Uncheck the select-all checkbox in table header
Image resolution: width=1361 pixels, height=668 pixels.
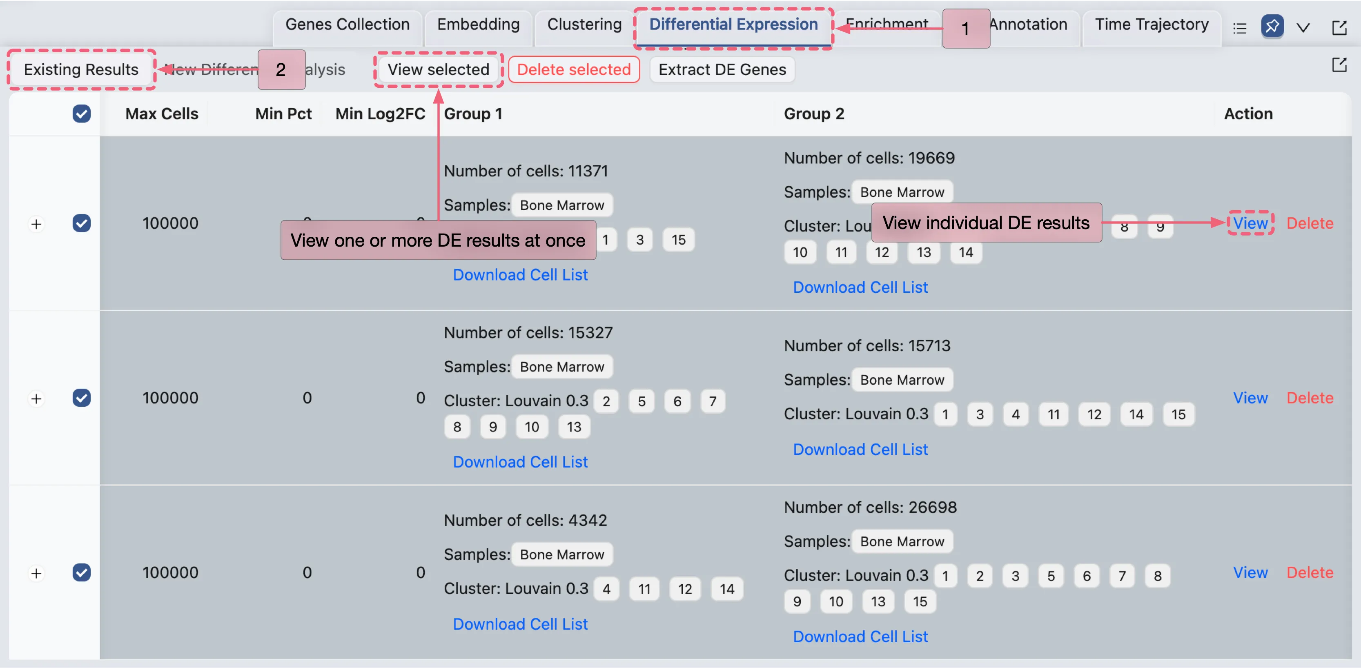[x=81, y=114]
